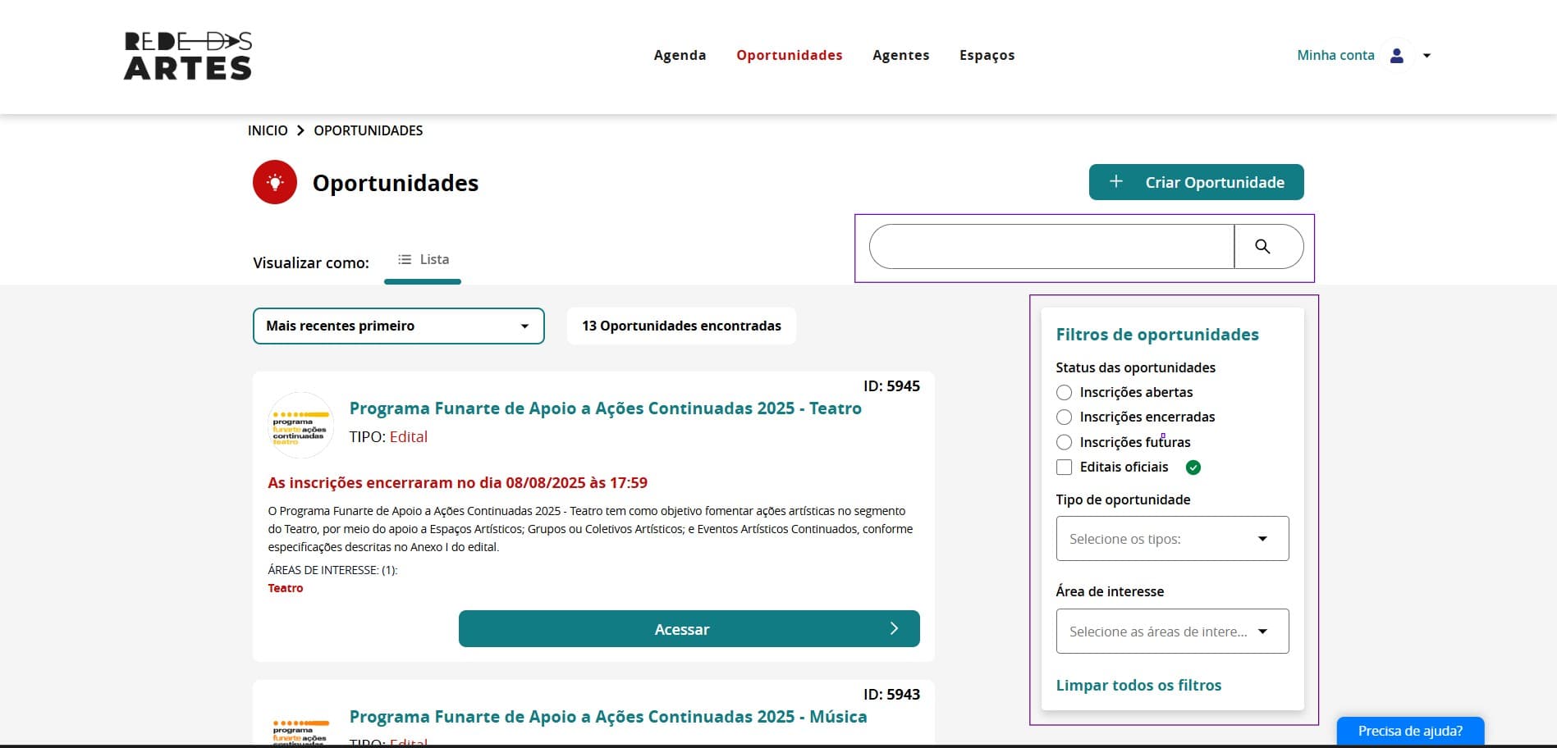Select Inscrições encerradas radio button
Image resolution: width=1557 pixels, height=748 pixels.
(x=1065, y=417)
